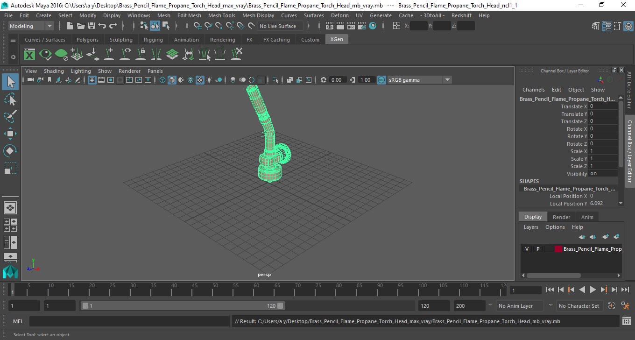Click the wireframe cube viewport icon
Viewport: 635px width, 340px height.
click(x=162, y=80)
